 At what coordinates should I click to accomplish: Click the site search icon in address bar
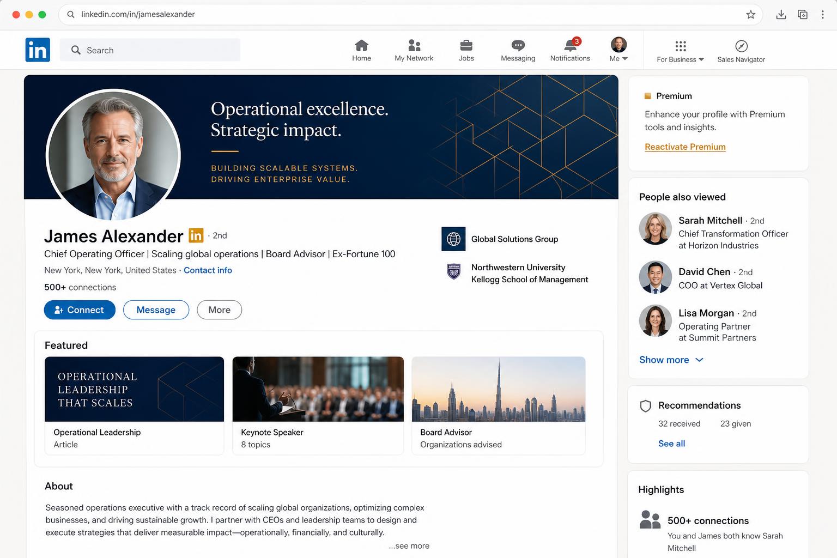(71, 15)
